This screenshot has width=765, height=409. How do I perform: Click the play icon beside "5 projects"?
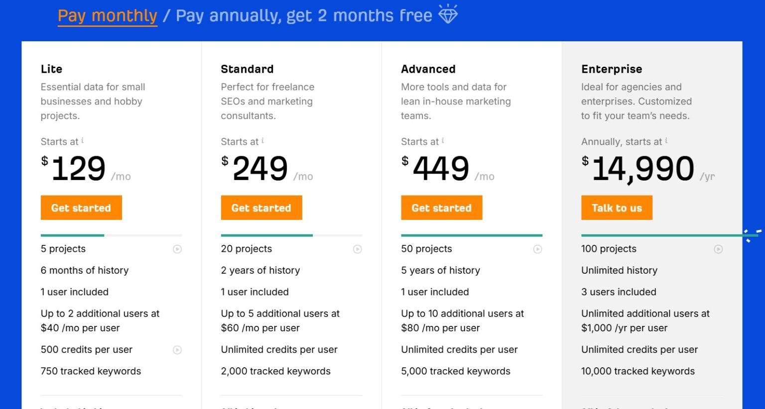tap(177, 249)
